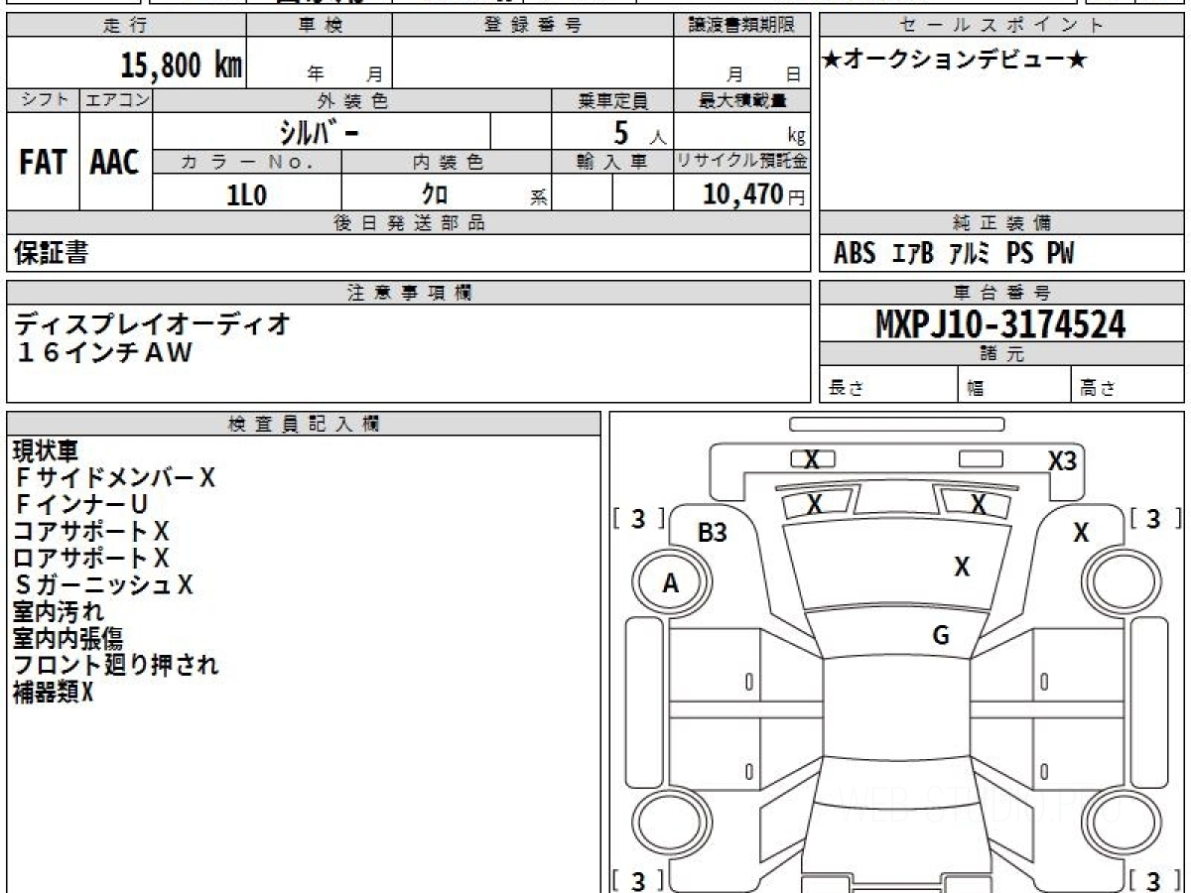1191x893 pixels.
Task: Click the AAC air conditioner value
Action: pos(115,163)
